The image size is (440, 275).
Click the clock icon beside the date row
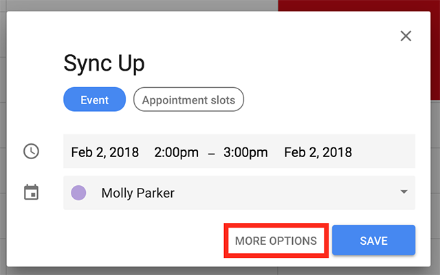[x=31, y=152]
